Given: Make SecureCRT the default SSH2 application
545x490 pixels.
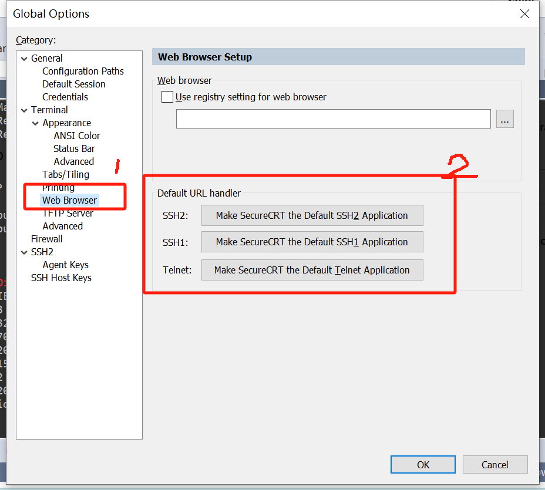Looking at the screenshot, I should coord(312,215).
